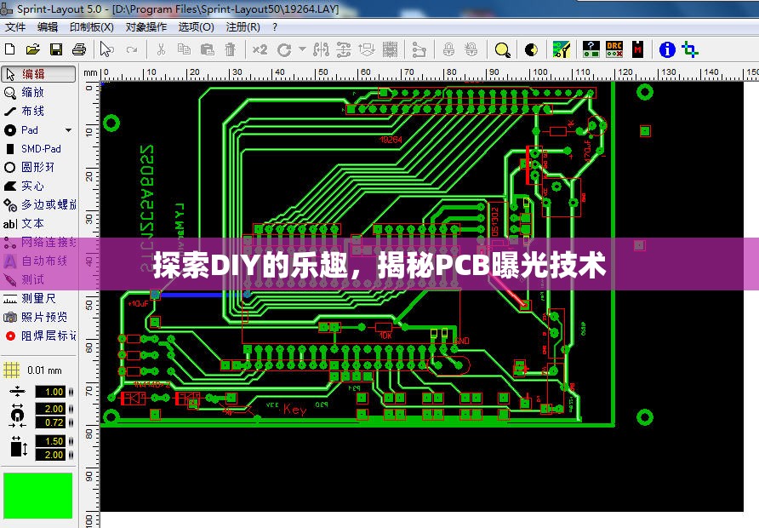Open a layout file

pyautogui.click(x=32, y=49)
